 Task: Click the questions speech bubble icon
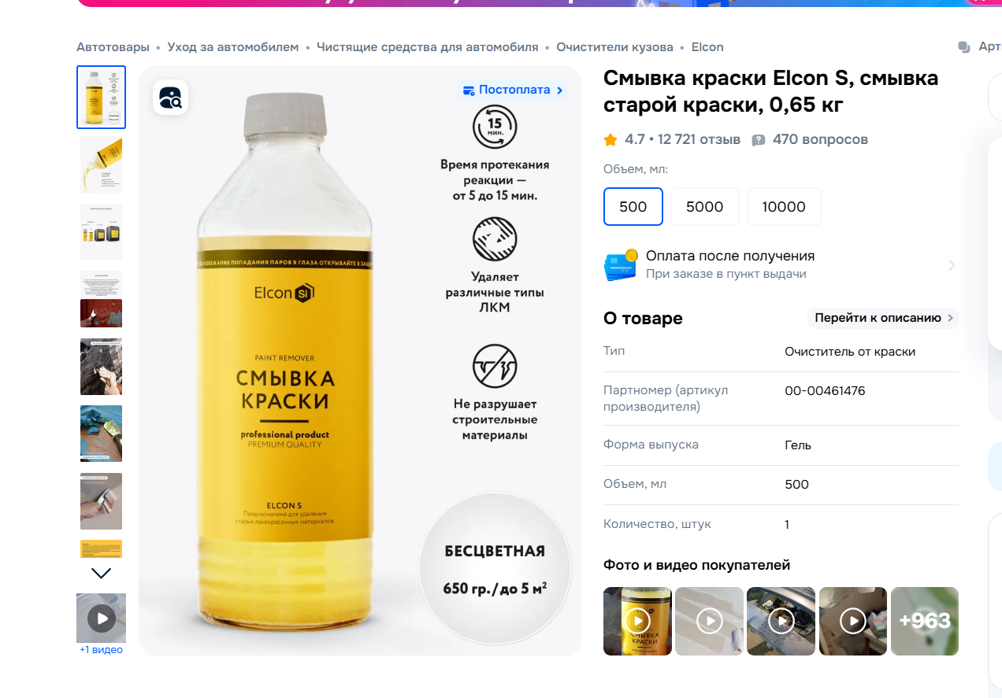pyautogui.click(x=759, y=140)
